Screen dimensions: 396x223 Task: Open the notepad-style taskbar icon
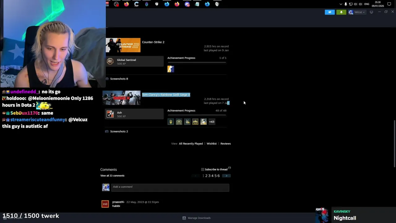pos(197,4)
